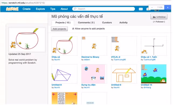
Task: Open author lieunhi under Chậu cá
Action: (x=57, y=59)
